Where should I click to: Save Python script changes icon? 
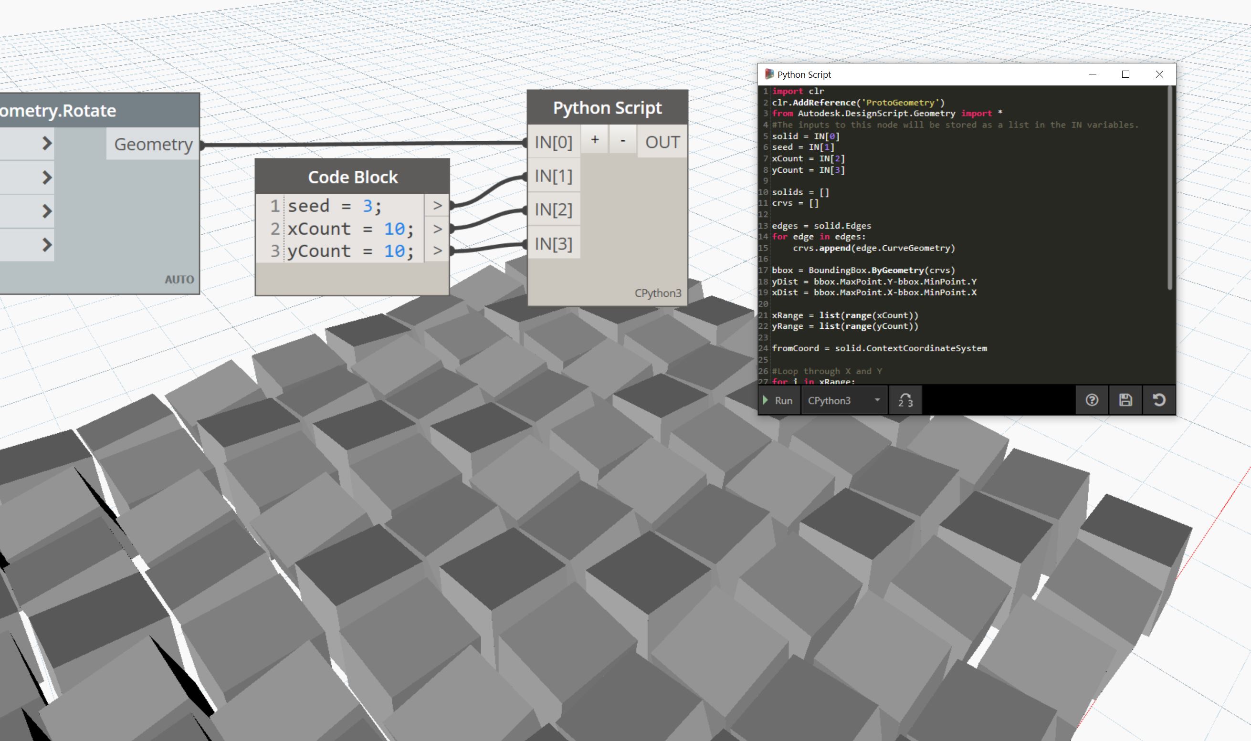tap(1125, 400)
